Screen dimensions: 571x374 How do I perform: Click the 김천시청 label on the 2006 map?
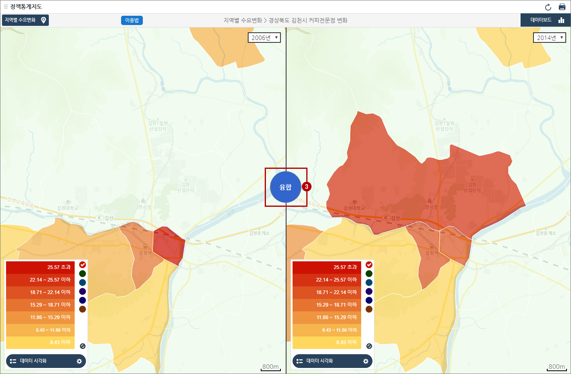[143, 207]
